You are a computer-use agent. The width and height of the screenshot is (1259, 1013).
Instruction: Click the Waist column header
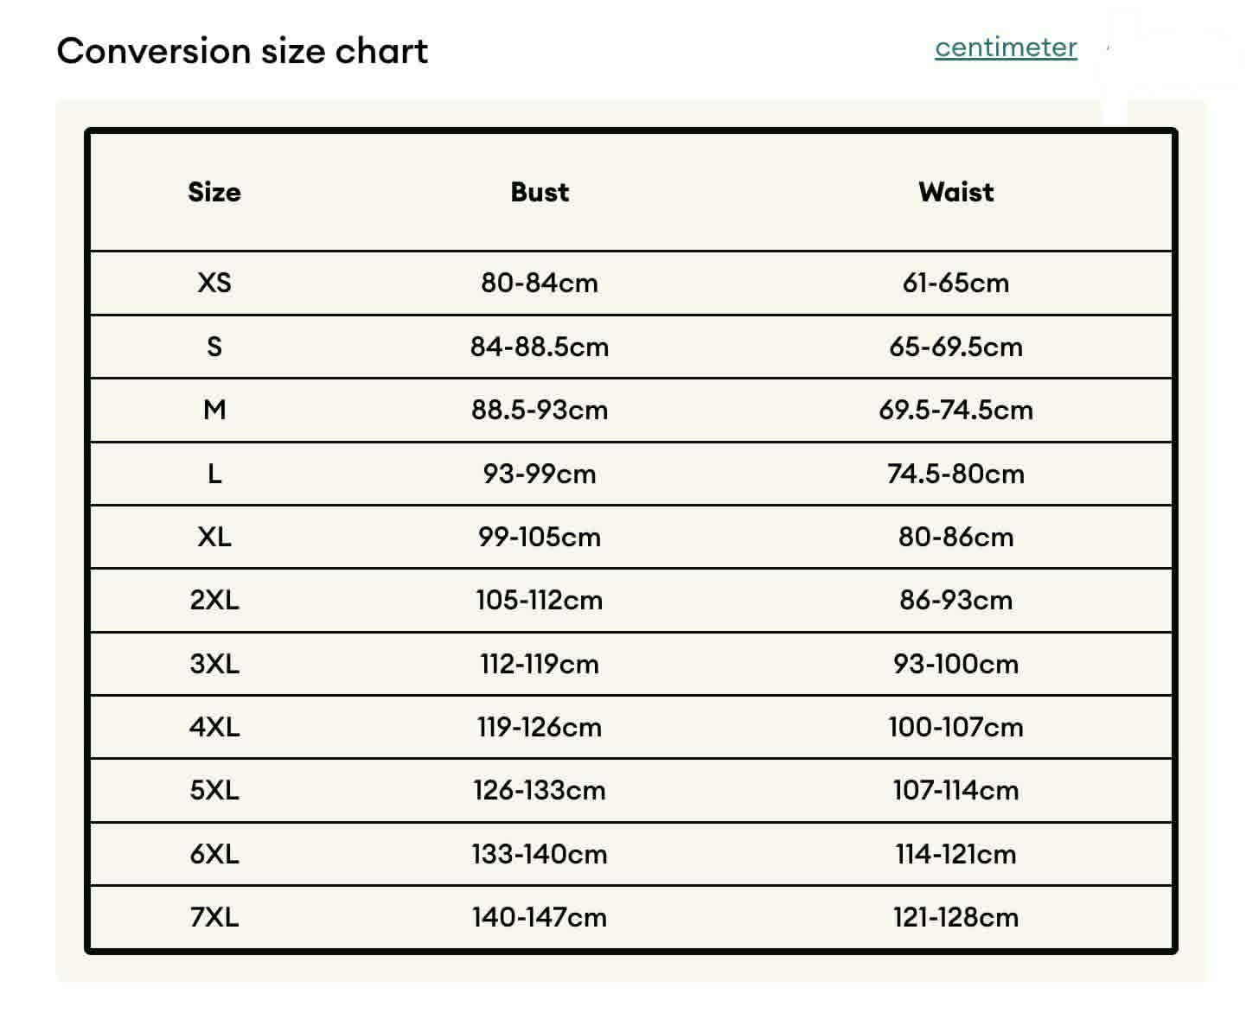[x=956, y=192]
